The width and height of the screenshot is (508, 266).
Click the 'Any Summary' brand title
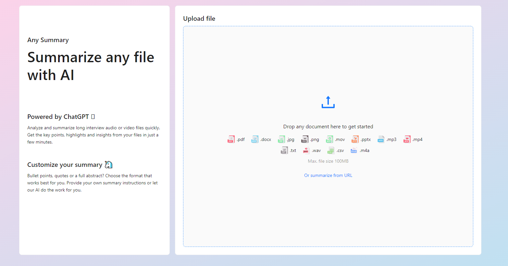[48, 40]
